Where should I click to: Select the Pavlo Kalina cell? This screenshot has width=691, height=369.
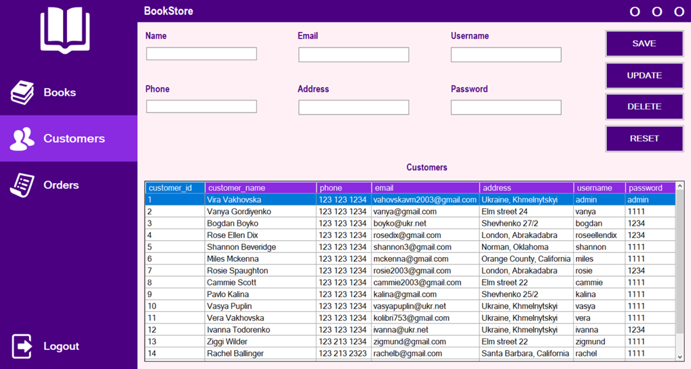[260, 294]
